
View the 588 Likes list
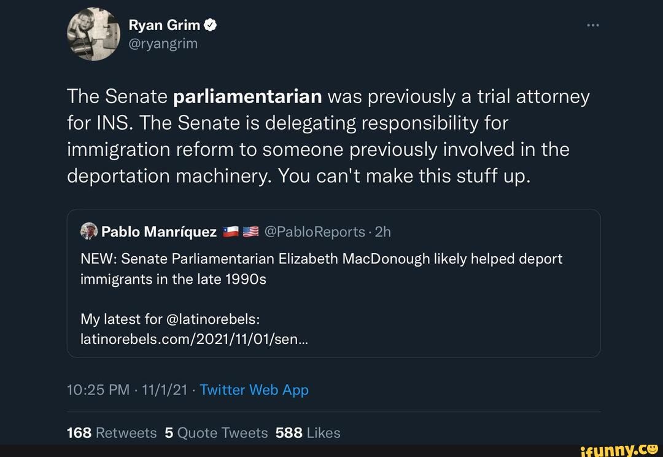pyautogui.click(x=308, y=433)
